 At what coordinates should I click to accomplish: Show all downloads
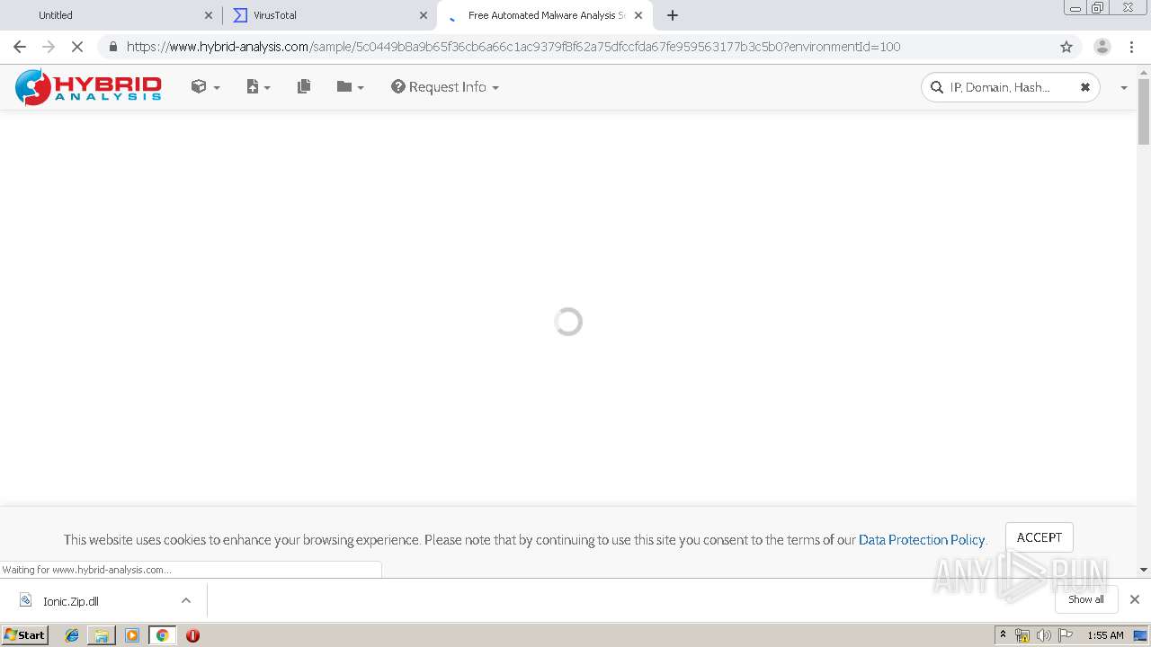click(x=1085, y=599)
